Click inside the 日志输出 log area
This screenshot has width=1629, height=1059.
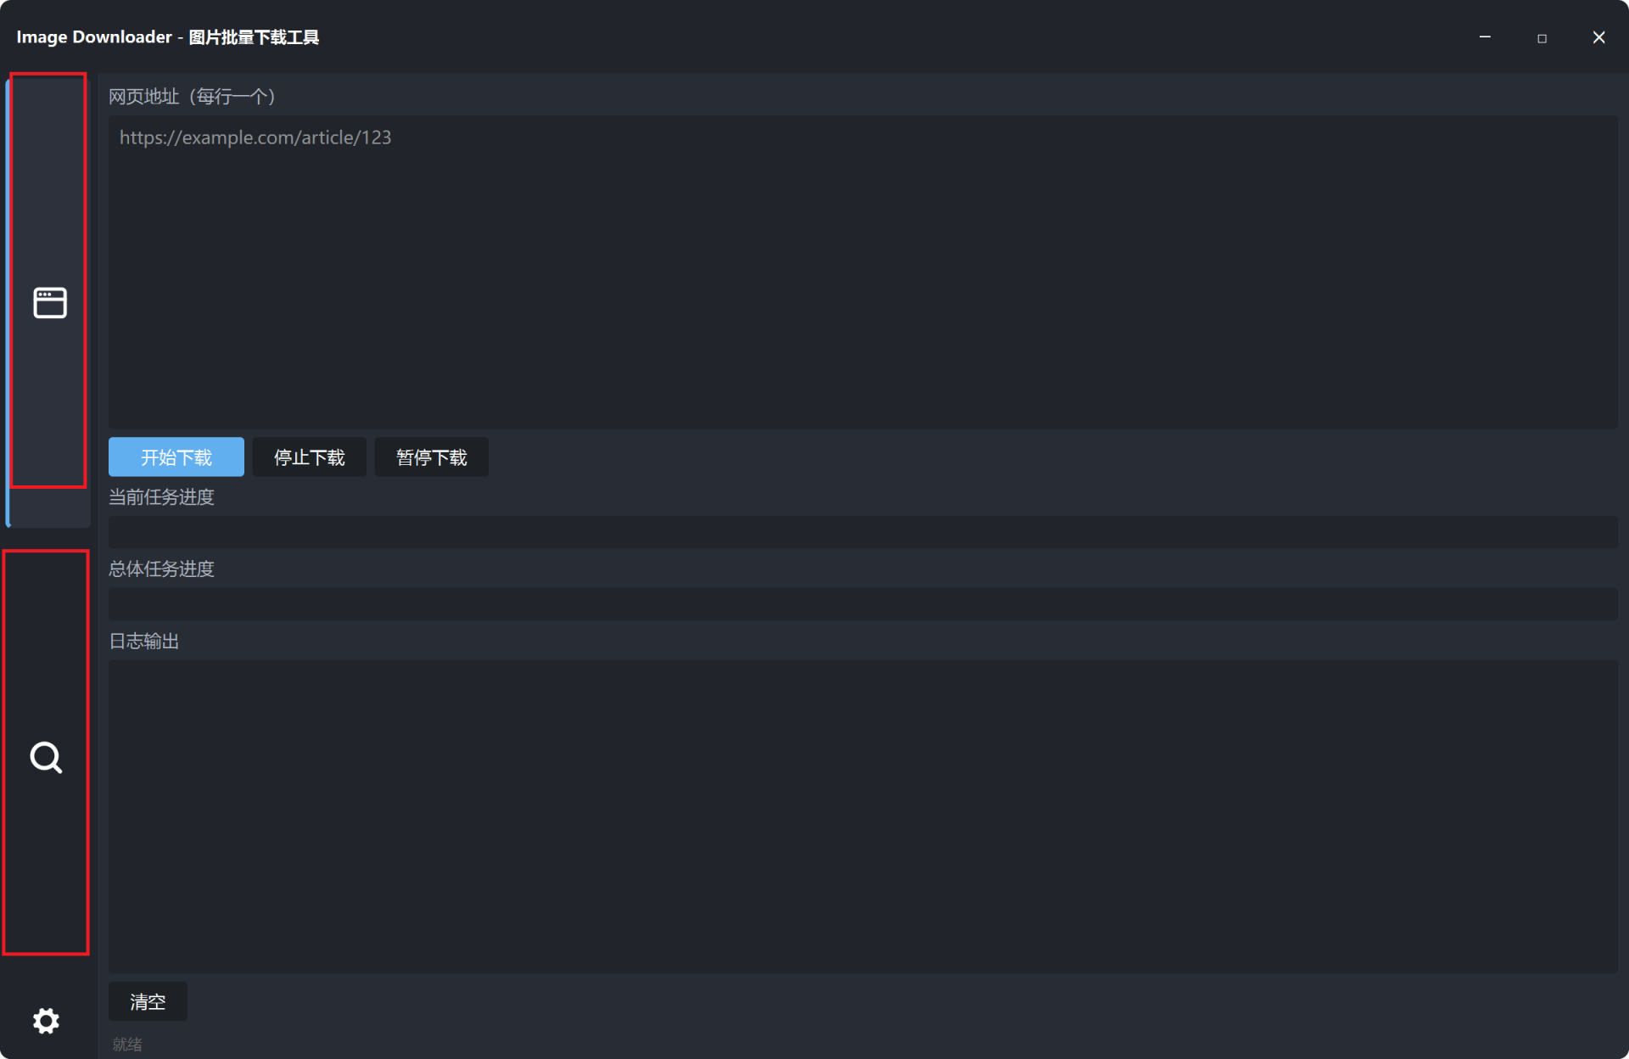click(863, 816)
